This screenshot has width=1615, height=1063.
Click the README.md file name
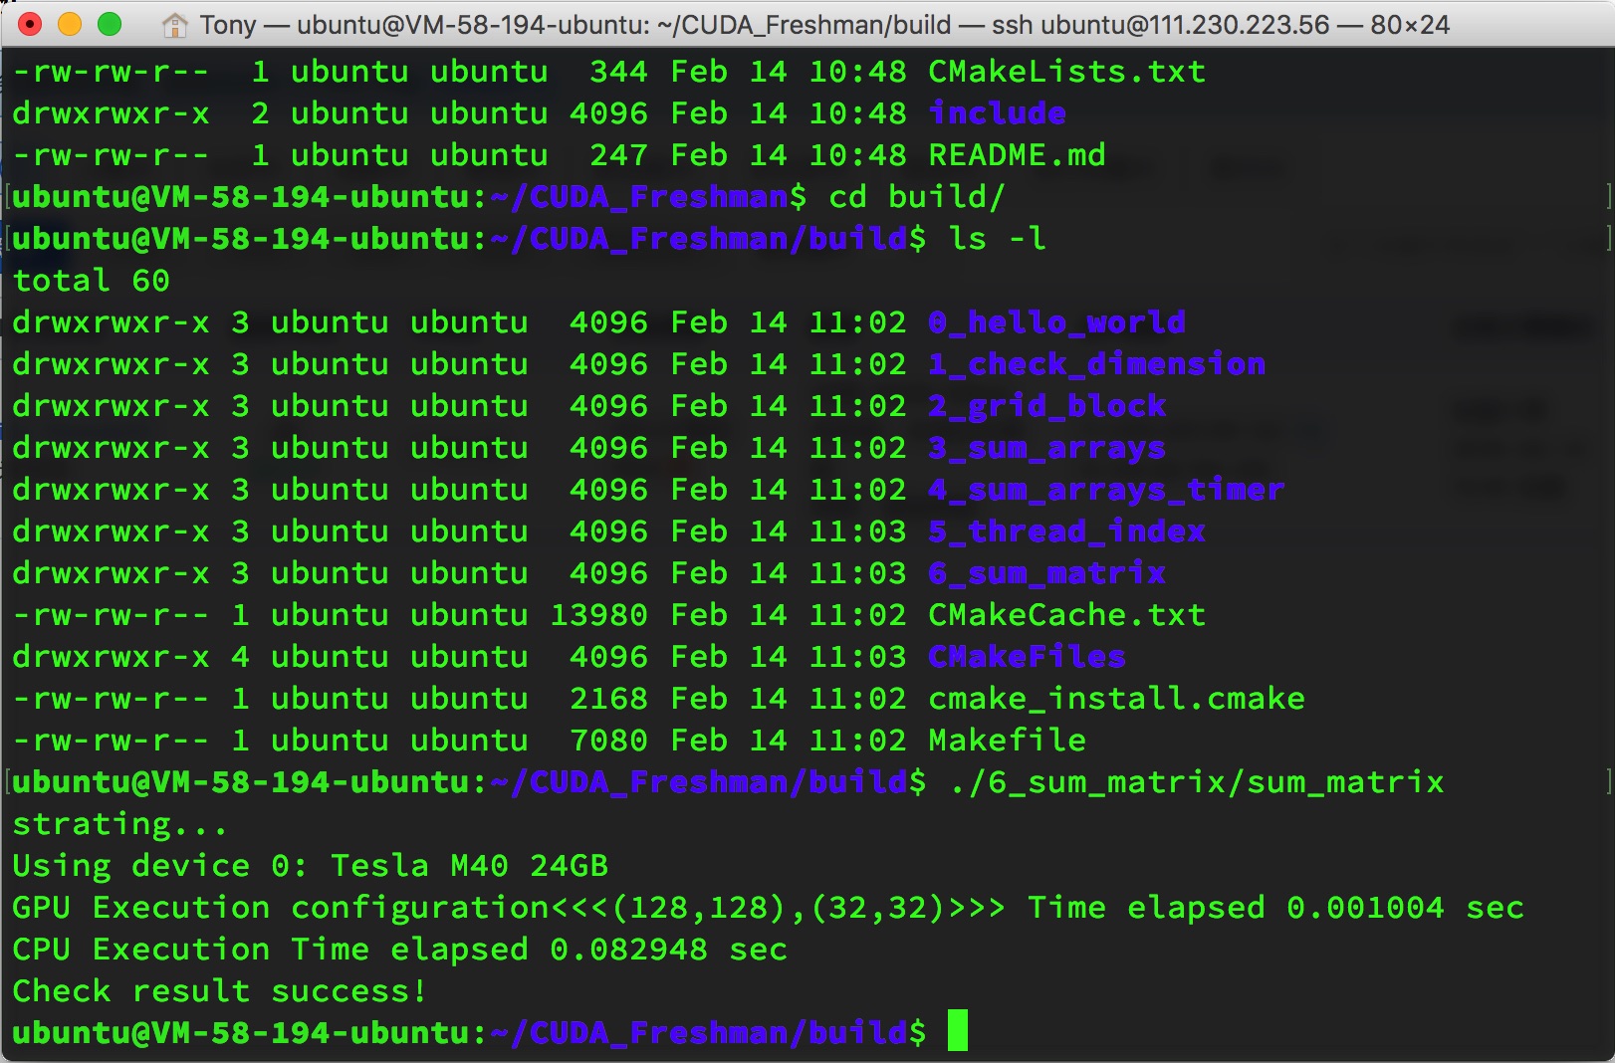tap(1016, 155)
